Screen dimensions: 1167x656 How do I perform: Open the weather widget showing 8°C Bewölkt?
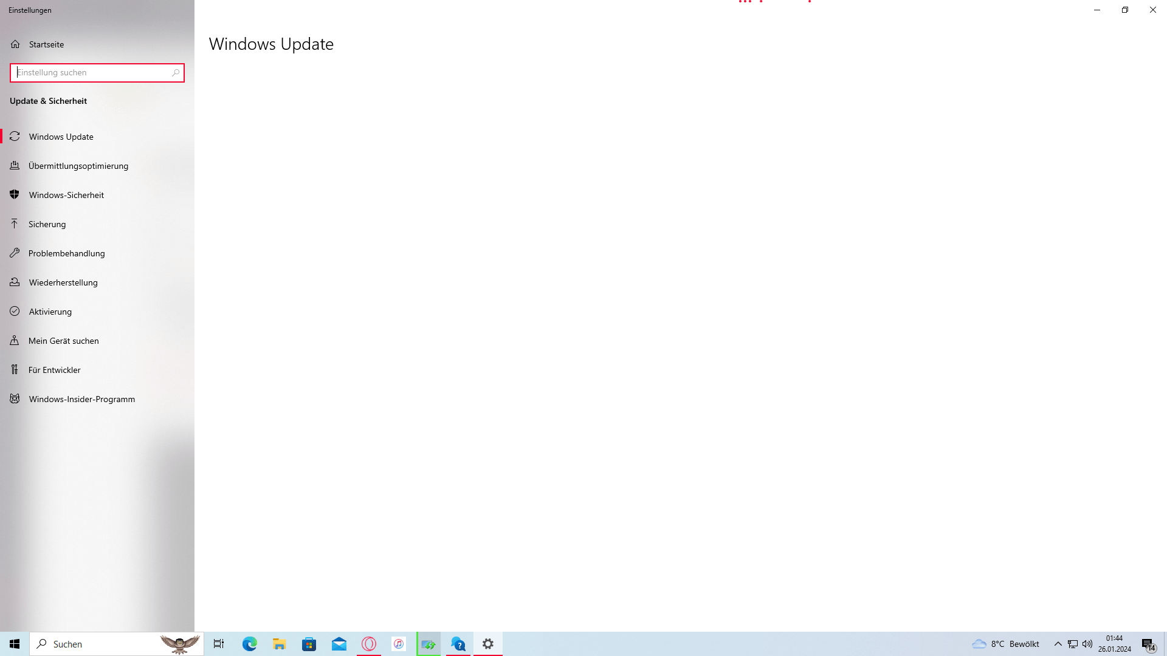pos(1006,644)
